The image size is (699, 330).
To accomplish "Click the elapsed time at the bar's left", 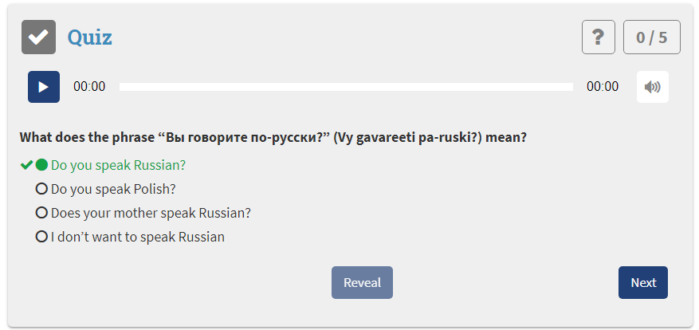I will tap(89, 87).
